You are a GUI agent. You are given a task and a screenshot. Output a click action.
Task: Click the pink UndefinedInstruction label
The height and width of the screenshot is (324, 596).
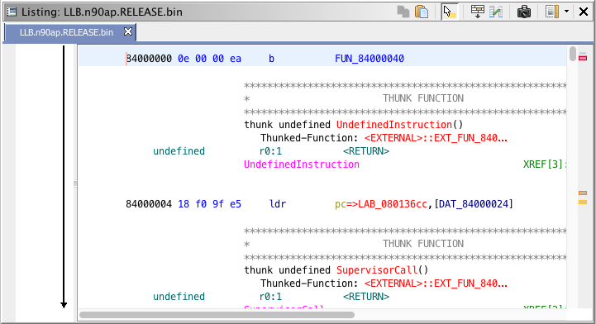[302, 164]
